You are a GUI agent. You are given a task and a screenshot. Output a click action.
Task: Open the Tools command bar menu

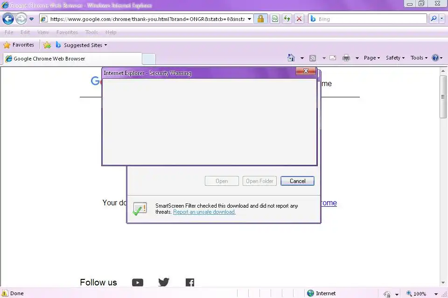point(419,58)
